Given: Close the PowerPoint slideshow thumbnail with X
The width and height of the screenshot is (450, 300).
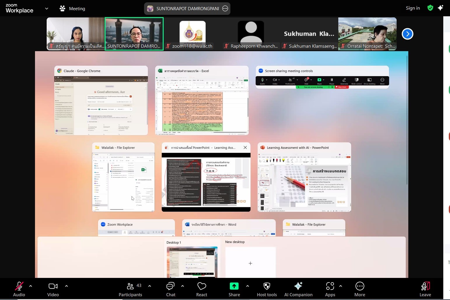Looking at the screenshot, I should (x=245, y=147).
